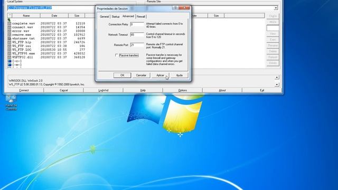Viewport: 338px width, 190px height.
Task: Click the remote list Size column header
Action: [x=216, y=16]
